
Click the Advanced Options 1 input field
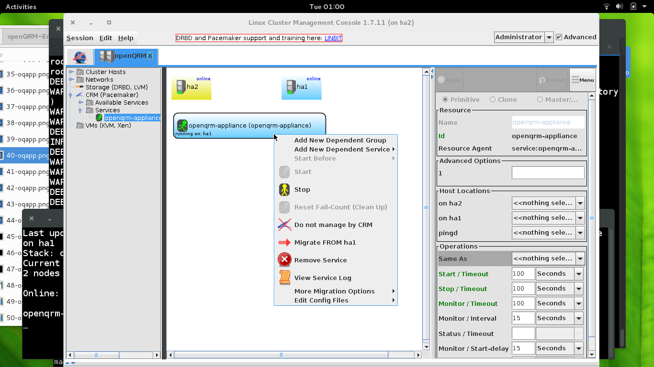click(548, 173)
